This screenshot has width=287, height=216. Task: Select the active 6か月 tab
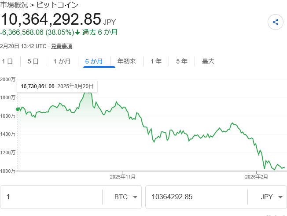[94, 61]
